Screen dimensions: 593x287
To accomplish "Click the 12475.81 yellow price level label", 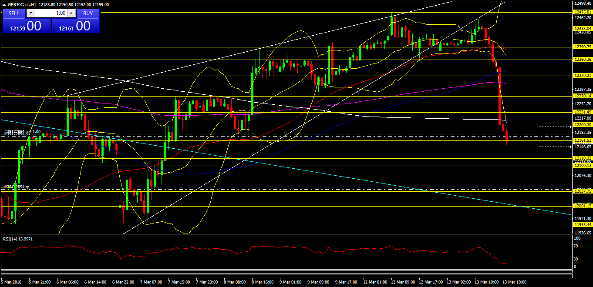I will click(x=583, y=12).
